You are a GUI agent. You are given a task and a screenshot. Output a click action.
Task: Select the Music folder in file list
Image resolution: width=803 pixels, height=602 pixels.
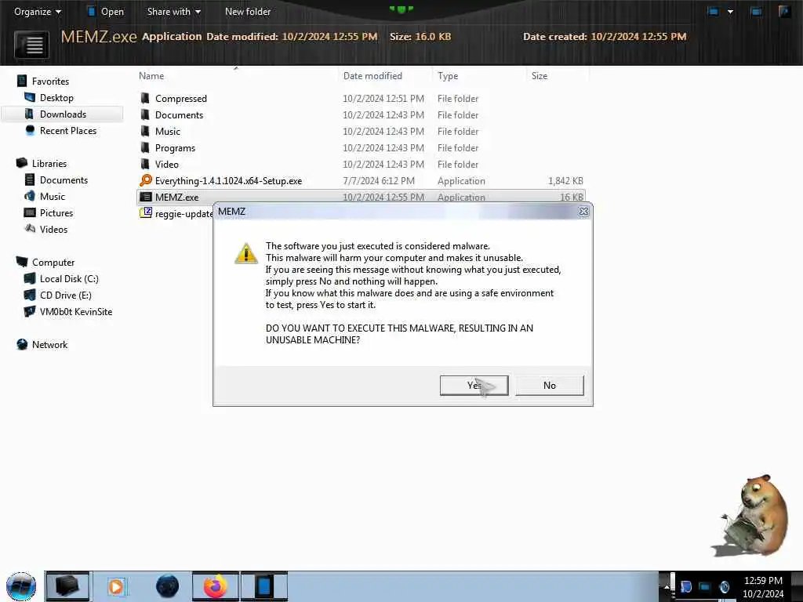(x=168, y=131)
